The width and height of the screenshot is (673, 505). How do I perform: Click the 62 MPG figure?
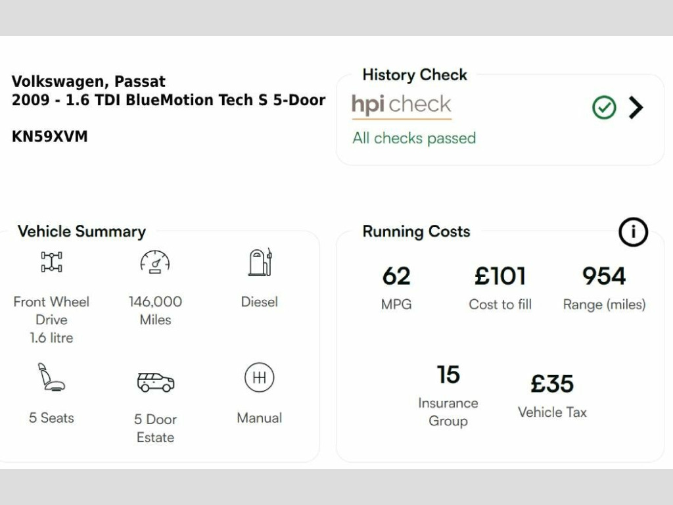click(x=396, y=276)
